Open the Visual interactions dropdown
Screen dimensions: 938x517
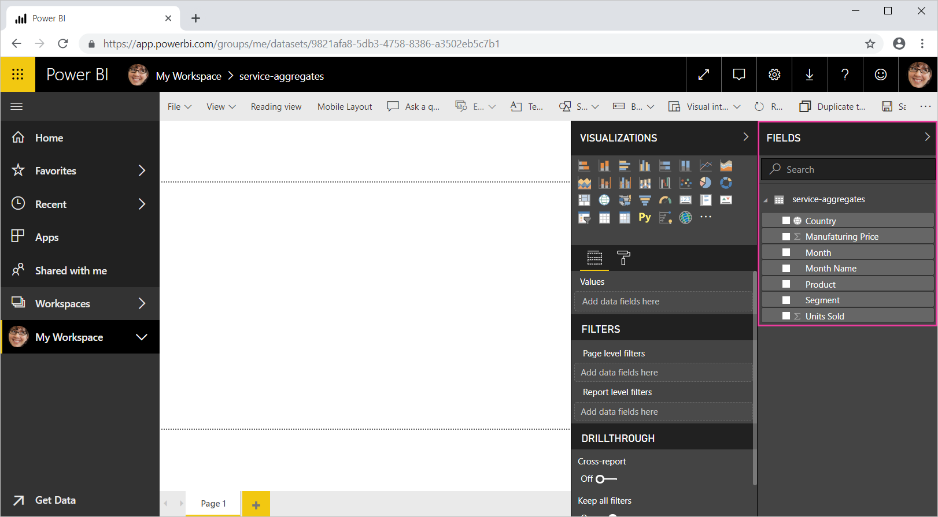[704, 107]
